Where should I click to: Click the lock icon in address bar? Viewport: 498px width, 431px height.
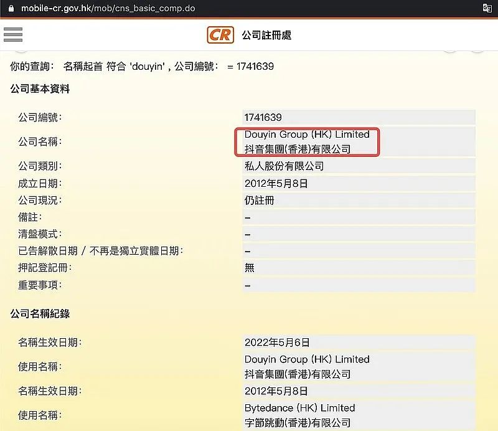(x=9, y=9)
